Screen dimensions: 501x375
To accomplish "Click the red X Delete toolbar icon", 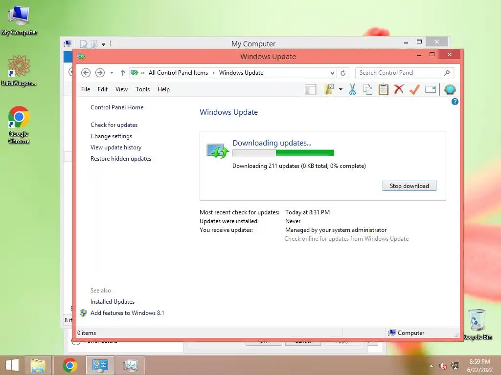I will click(x=399, y=90).
